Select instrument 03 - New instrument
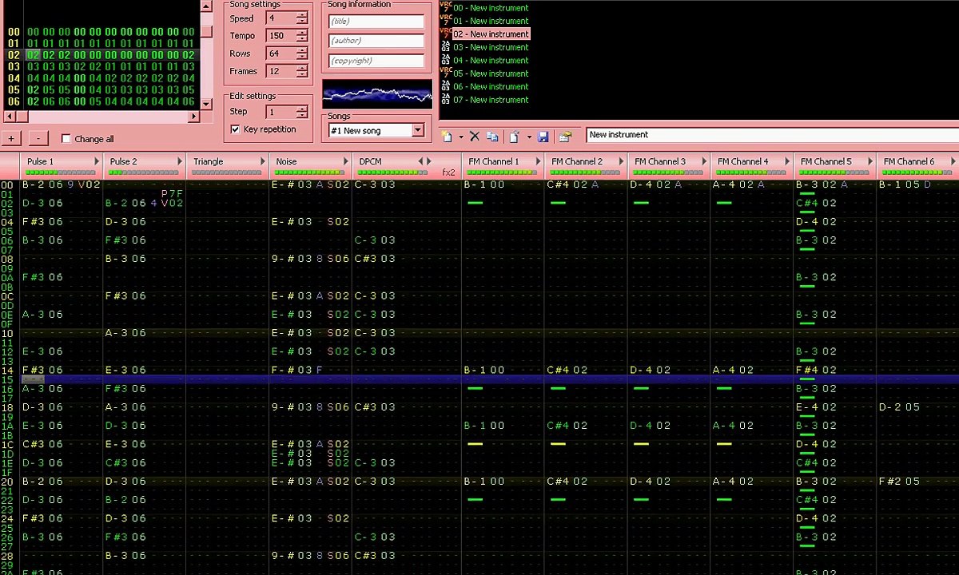The width and height of the screenshot is (959, 575). [491, 47]
